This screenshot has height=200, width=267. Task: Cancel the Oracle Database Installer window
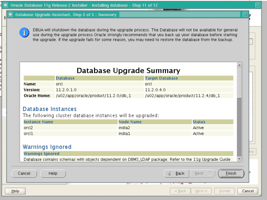coord(248,191)
